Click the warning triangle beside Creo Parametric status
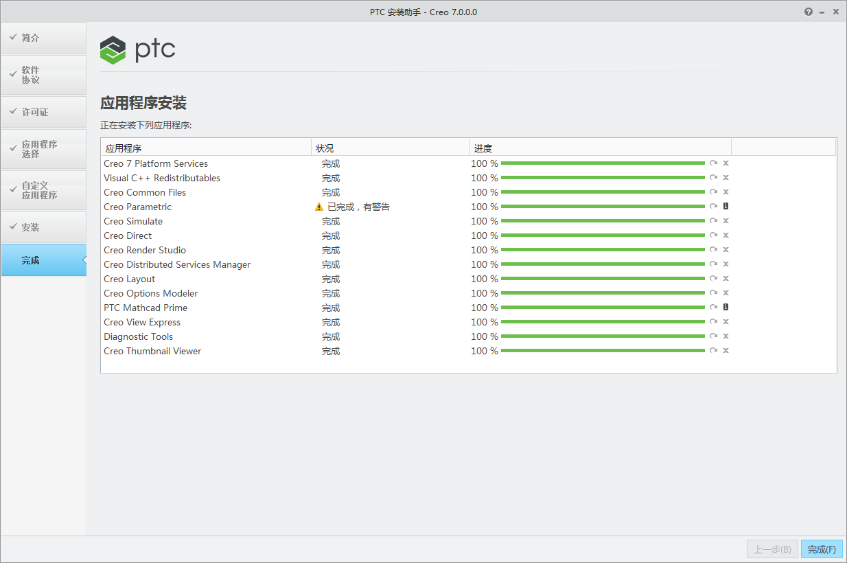 click(319, 207)
